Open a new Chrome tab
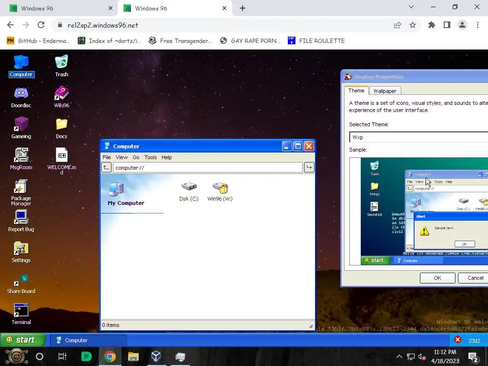Image resolution: width=488 pixels, height=366 pixels. (x=243, y=9)
